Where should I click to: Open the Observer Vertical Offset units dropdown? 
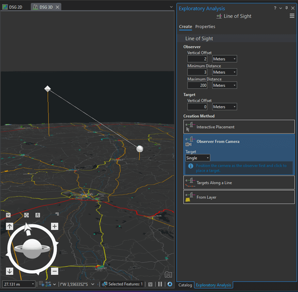pyautogui.click(x=225, y=59)
